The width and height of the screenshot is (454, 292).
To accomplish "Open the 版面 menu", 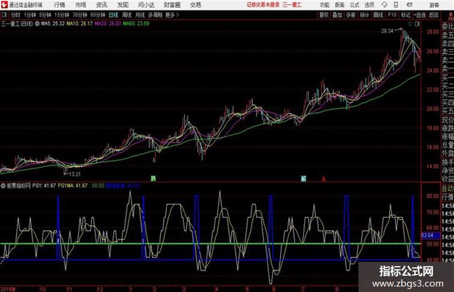I will [x=340, y=5].
